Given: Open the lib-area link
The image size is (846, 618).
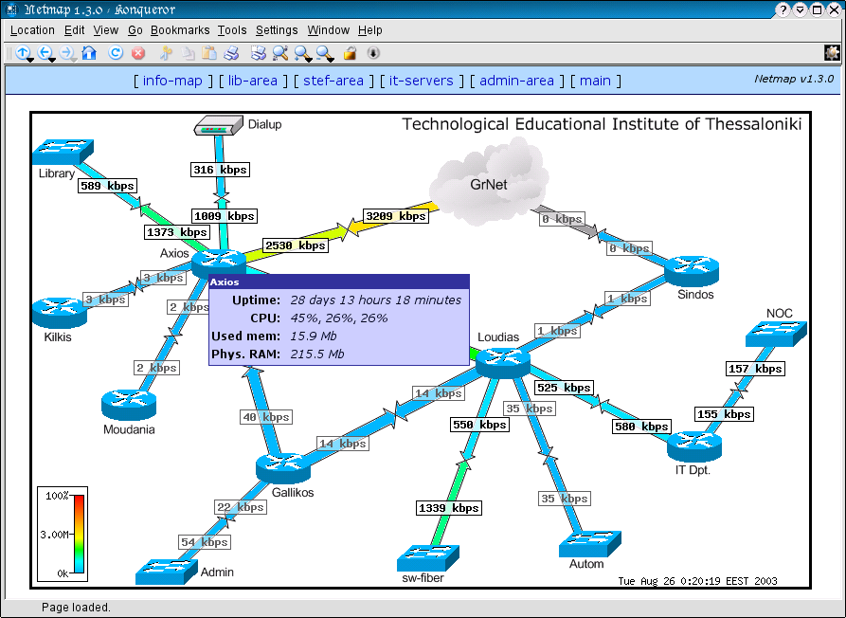Looking at the screenshot, I should tap(253, 81).
